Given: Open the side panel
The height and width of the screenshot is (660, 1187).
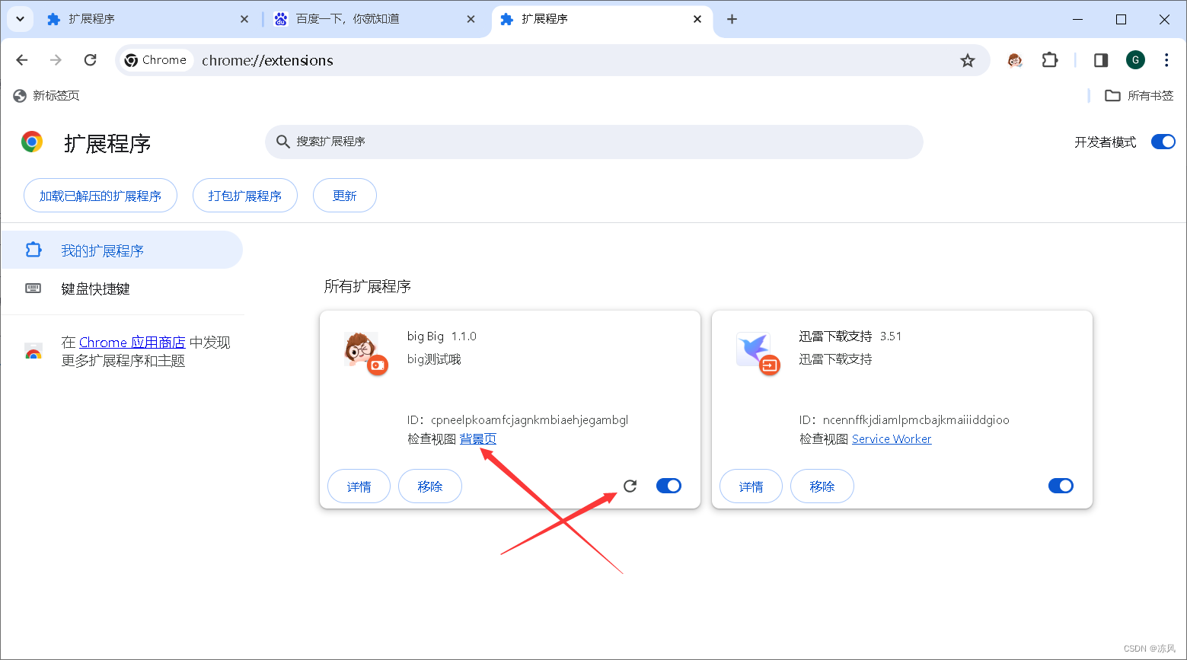Looking at the screenshot, I should (x=1101, y=60).
